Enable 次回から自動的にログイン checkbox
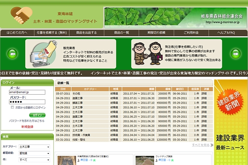Screen dimensions: 248x165 (12, 107)
